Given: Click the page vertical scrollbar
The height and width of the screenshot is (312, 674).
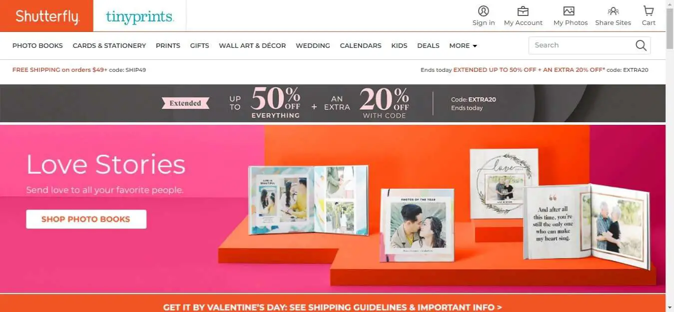Looking at the screenshot, I should coord(670,156).
